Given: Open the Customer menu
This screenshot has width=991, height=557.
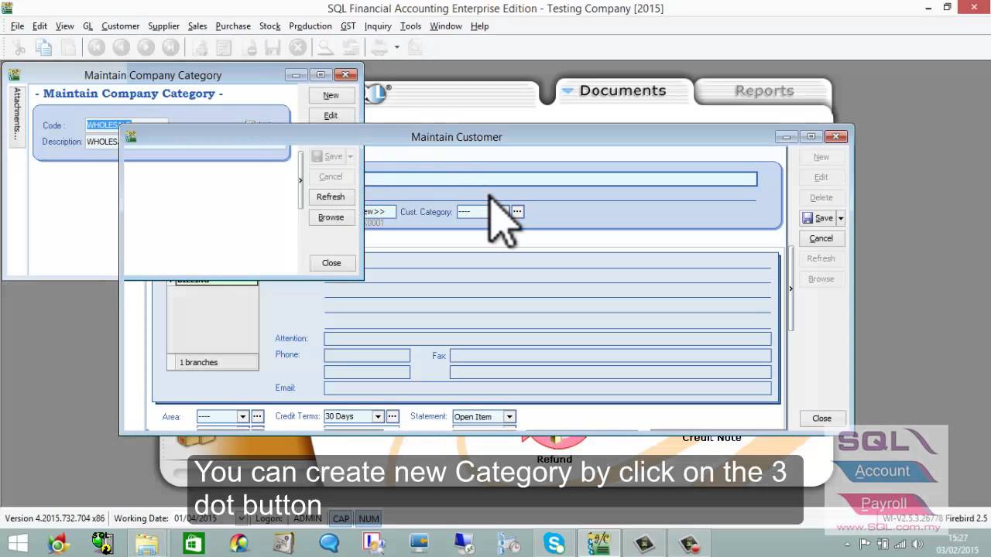Looking at the screenshot, I should click(x=120, y=26).
